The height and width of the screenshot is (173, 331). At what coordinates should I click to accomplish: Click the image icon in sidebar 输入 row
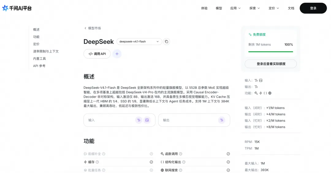tap(261, 80)
